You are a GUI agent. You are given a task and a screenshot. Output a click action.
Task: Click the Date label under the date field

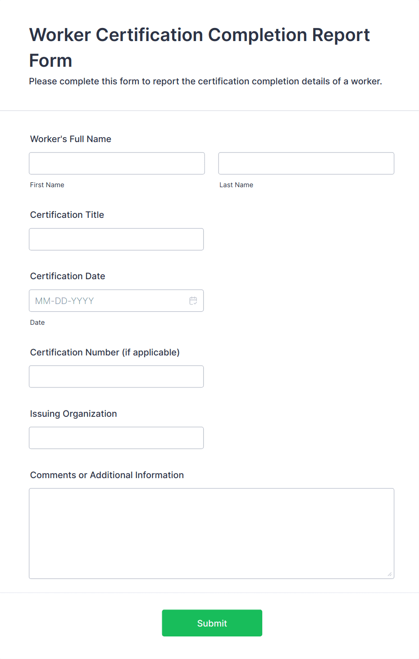[x=37, y=322]
